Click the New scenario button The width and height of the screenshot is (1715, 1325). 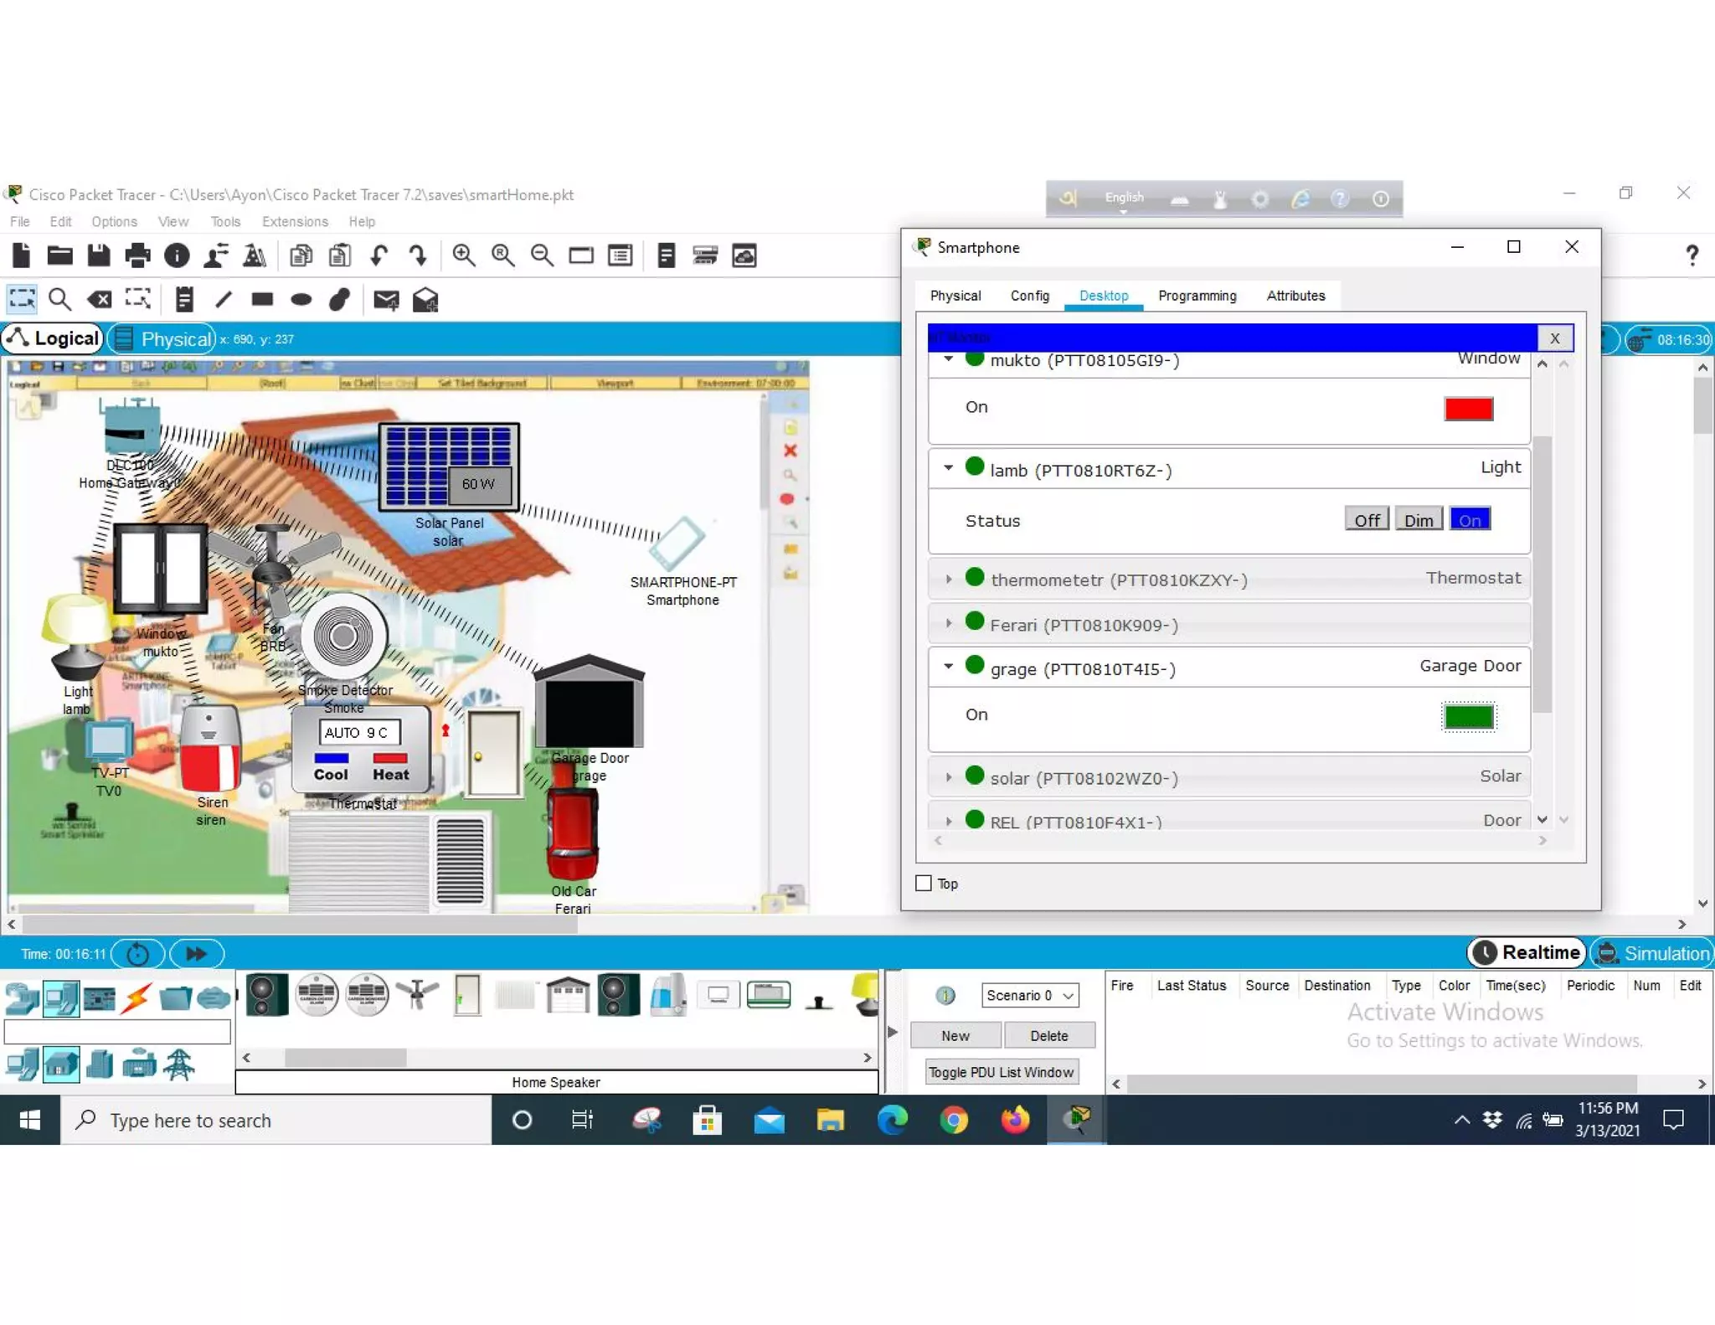(x=955, y=1036)
